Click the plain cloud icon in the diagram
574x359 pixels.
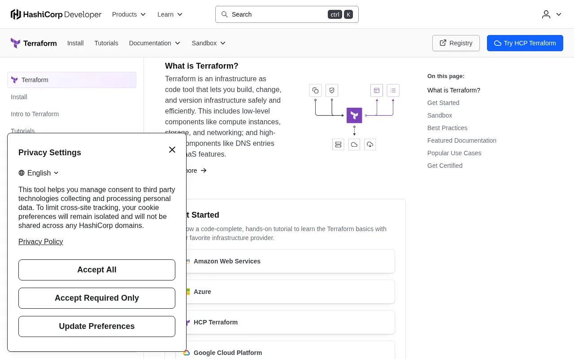point(354,144)
